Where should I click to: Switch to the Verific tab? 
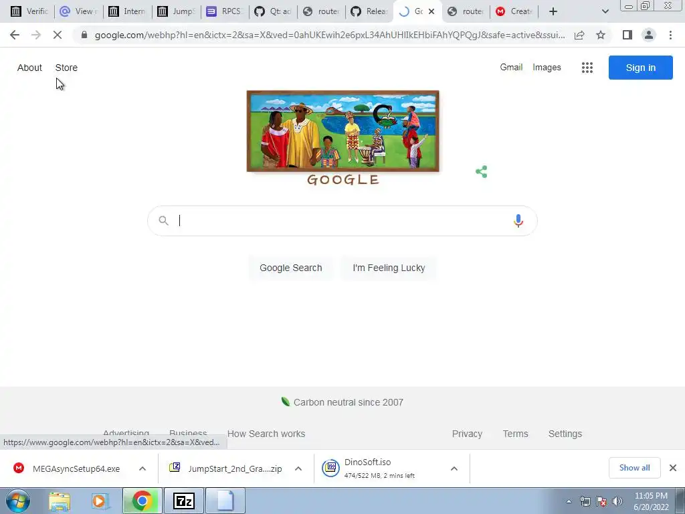pyautogui.click(x=29, y=11)
